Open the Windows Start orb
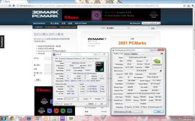 (x=3, y=118)
